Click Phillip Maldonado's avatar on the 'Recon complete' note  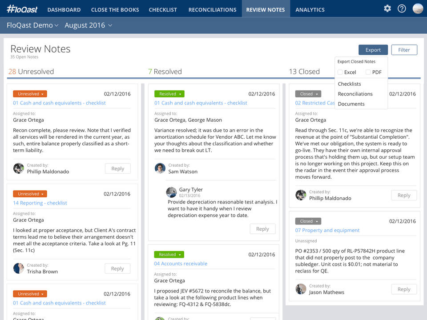click(19, 168)
